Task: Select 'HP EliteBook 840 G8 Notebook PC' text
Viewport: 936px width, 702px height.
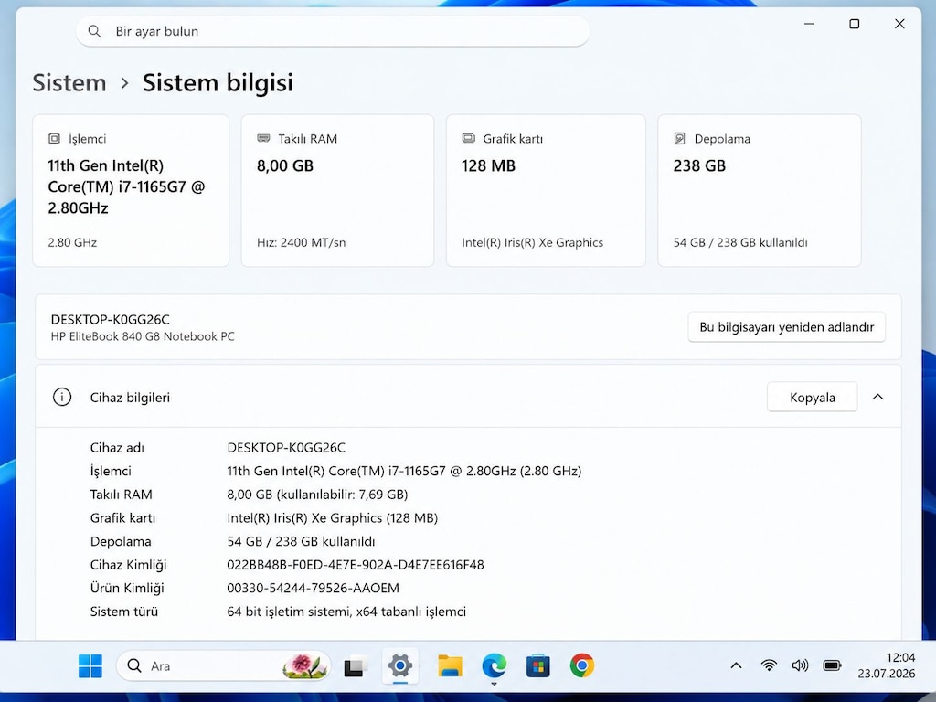Action: (143, 336)
